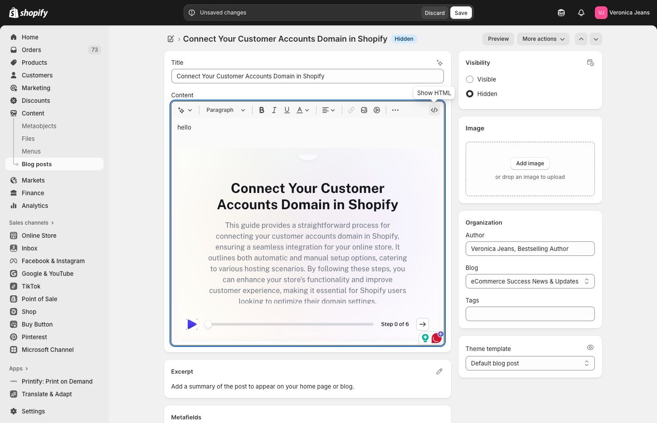Open the Paragraph style dropdown

225,110
